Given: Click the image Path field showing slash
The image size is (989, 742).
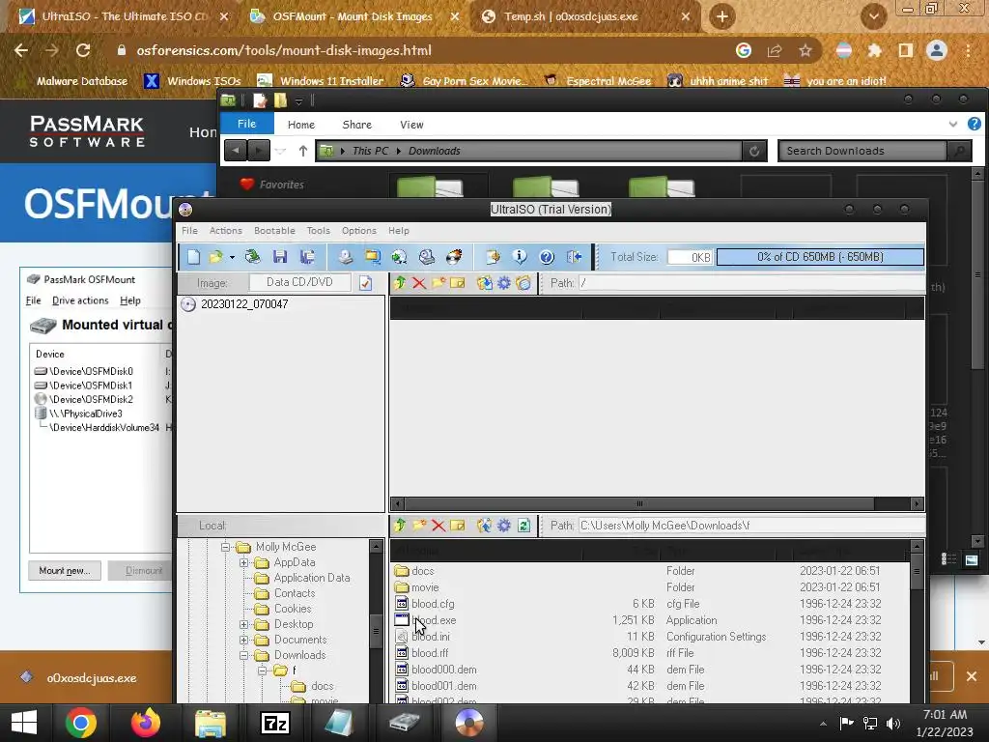Looking at the screenshot, I should (750, 283).
